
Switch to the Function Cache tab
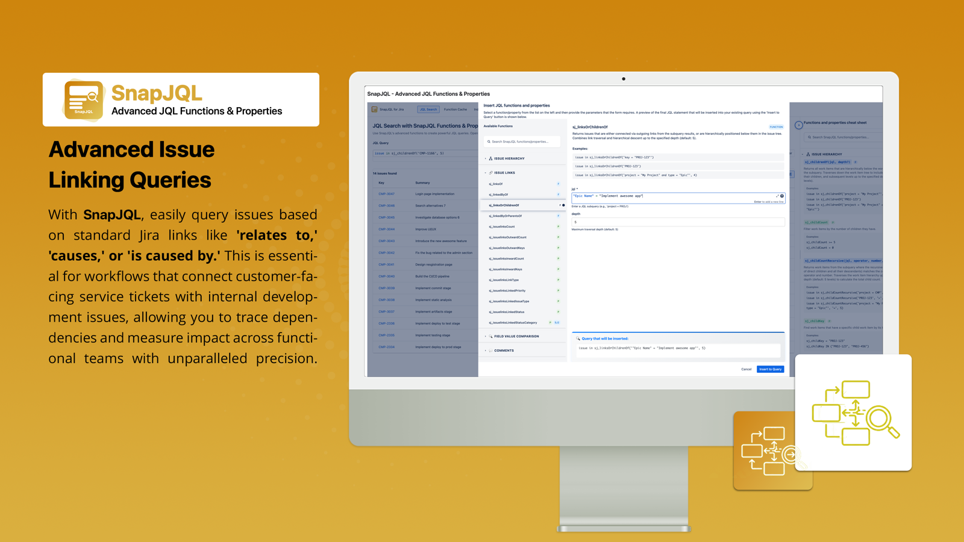pyautogui.click(x=455, y=110)
